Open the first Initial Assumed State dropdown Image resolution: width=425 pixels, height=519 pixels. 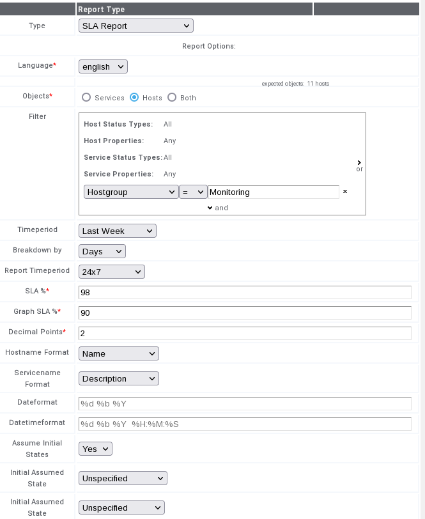pos(121,478)
